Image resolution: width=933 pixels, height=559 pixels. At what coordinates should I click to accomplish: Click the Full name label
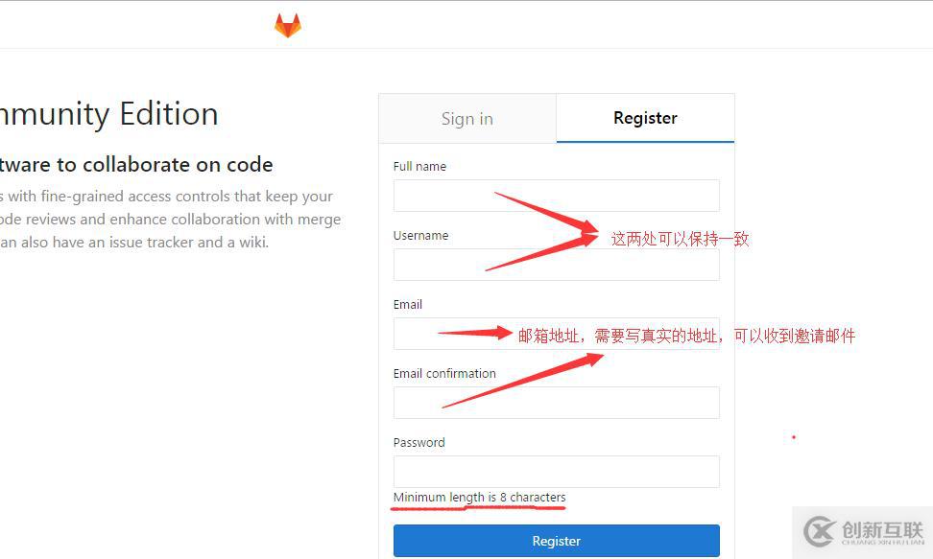tap(419, 167)
